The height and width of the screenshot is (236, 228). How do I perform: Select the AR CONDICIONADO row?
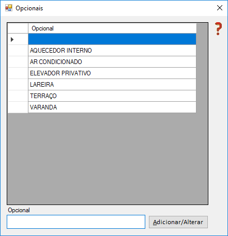(112, 62)
